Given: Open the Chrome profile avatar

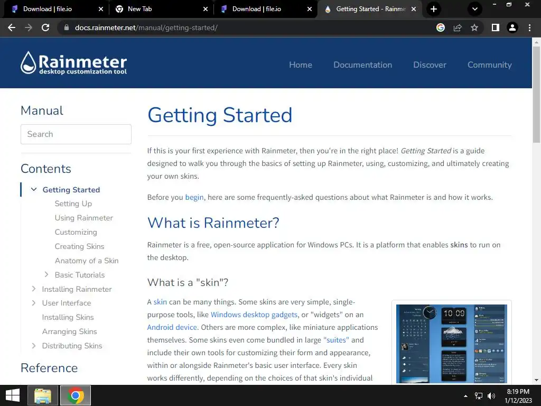Looking at the screenshot, I should pyautogui.click(x=512, y=27).
